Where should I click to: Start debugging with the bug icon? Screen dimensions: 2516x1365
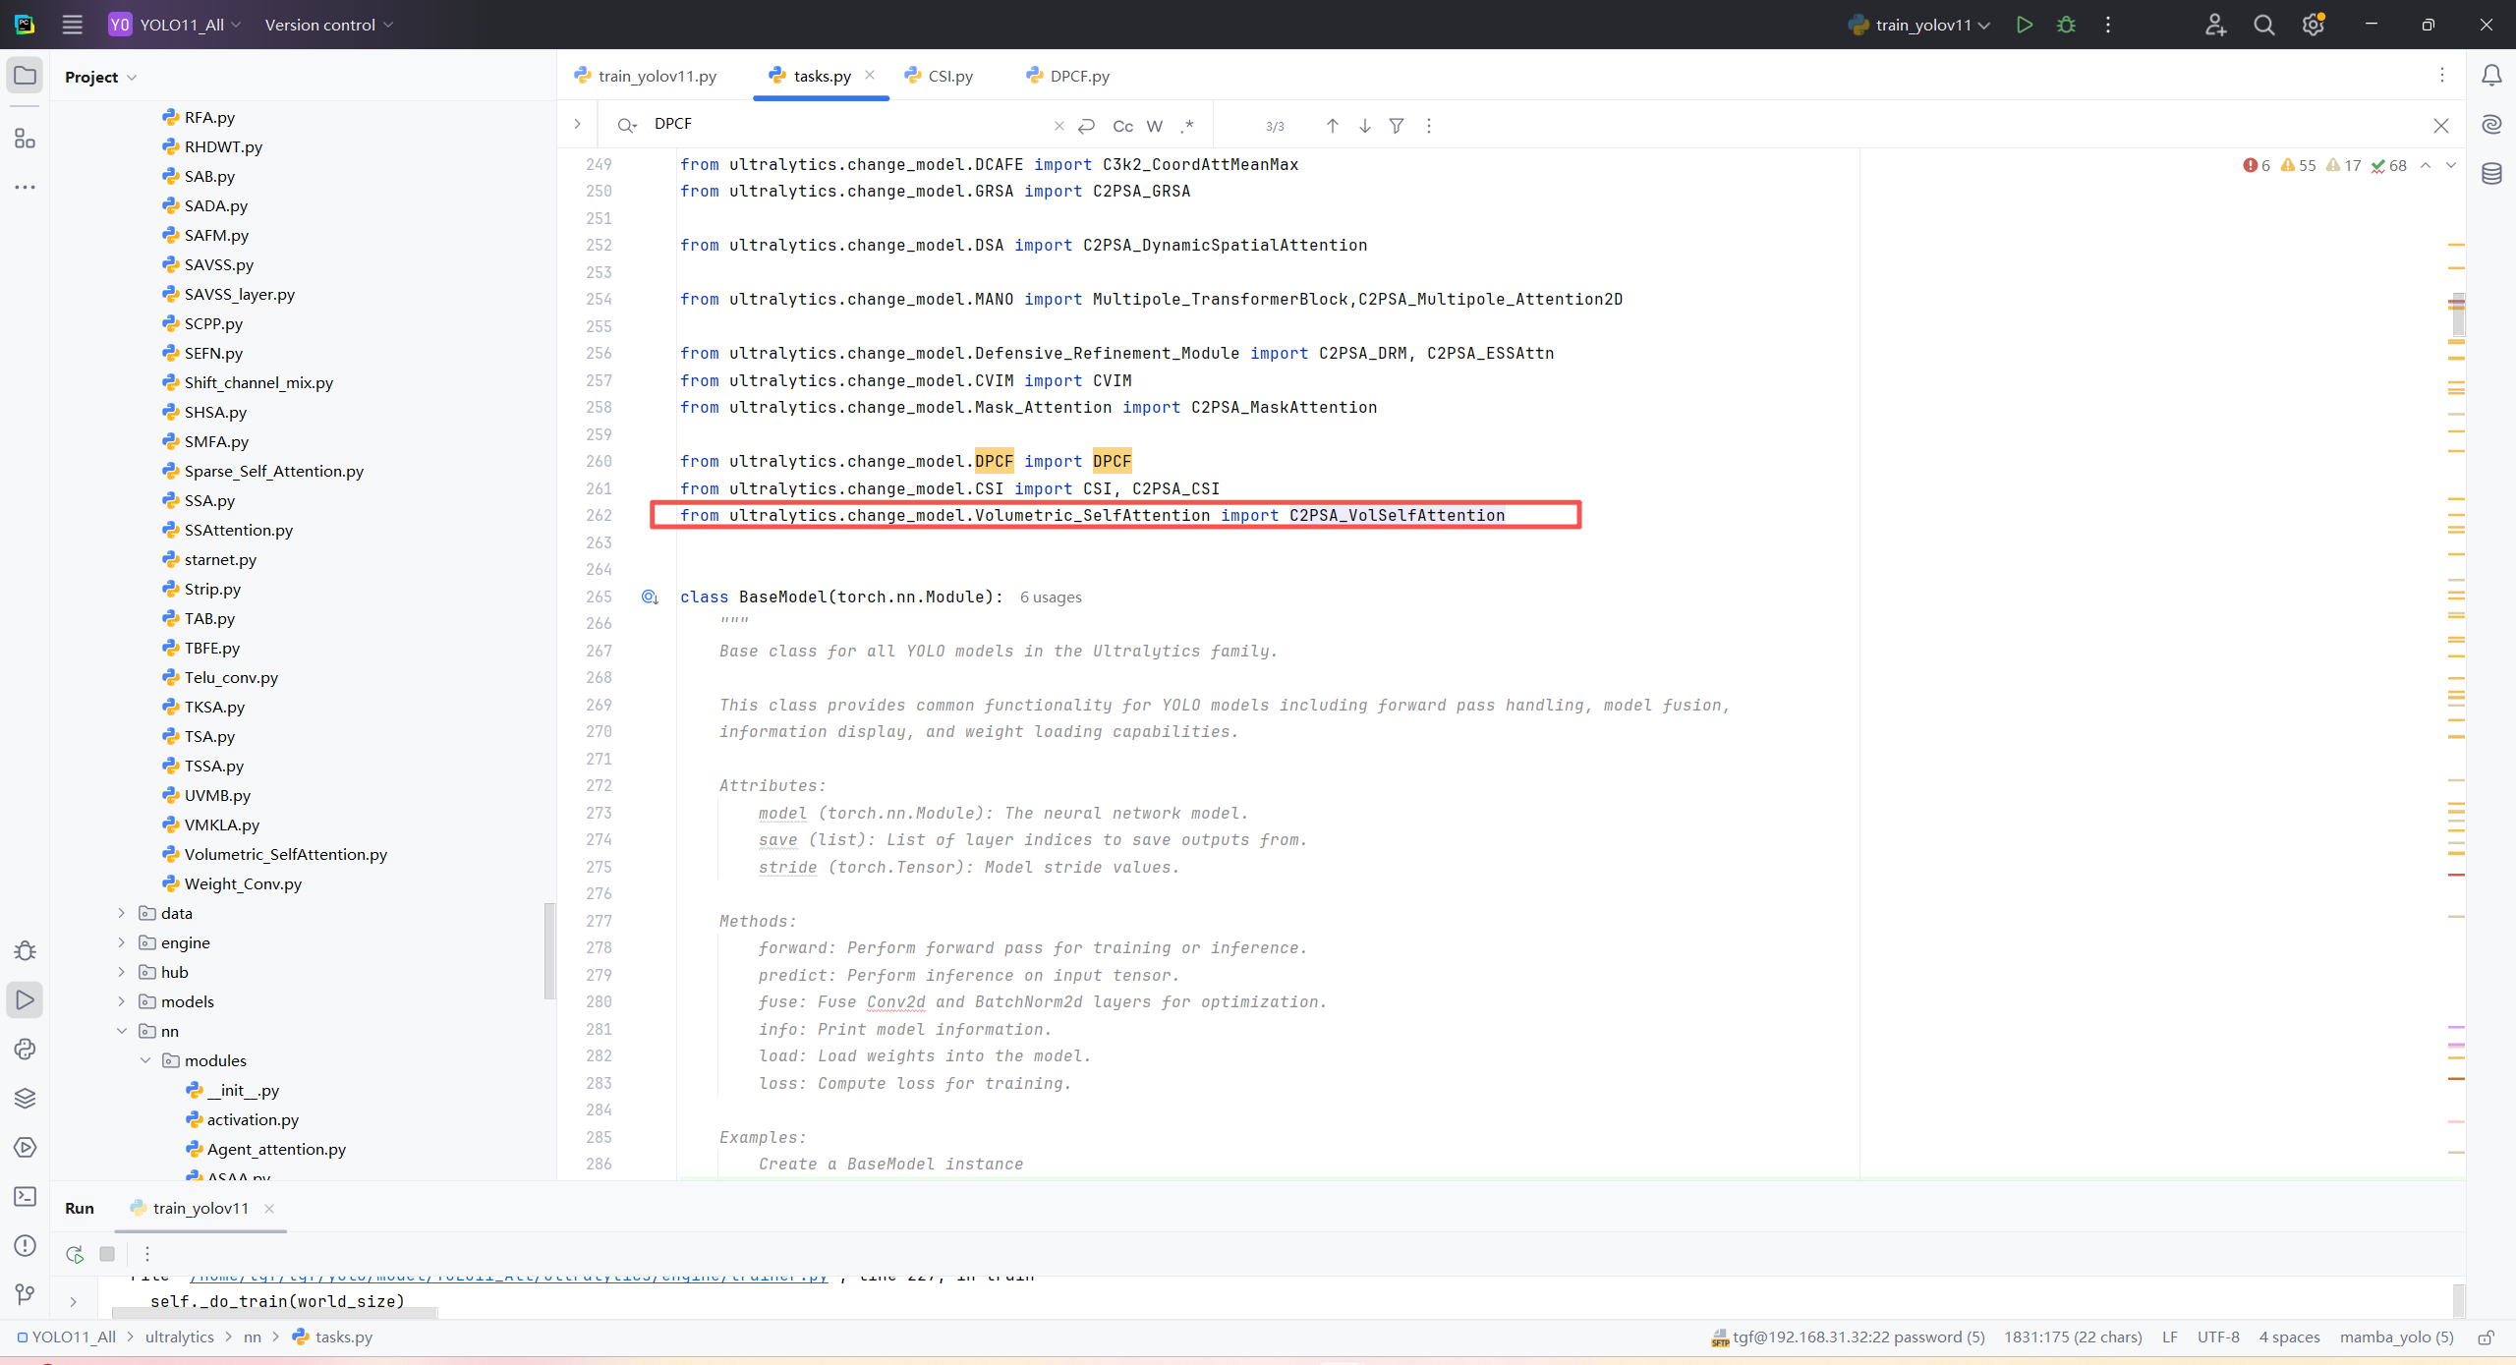(2066, 25)
